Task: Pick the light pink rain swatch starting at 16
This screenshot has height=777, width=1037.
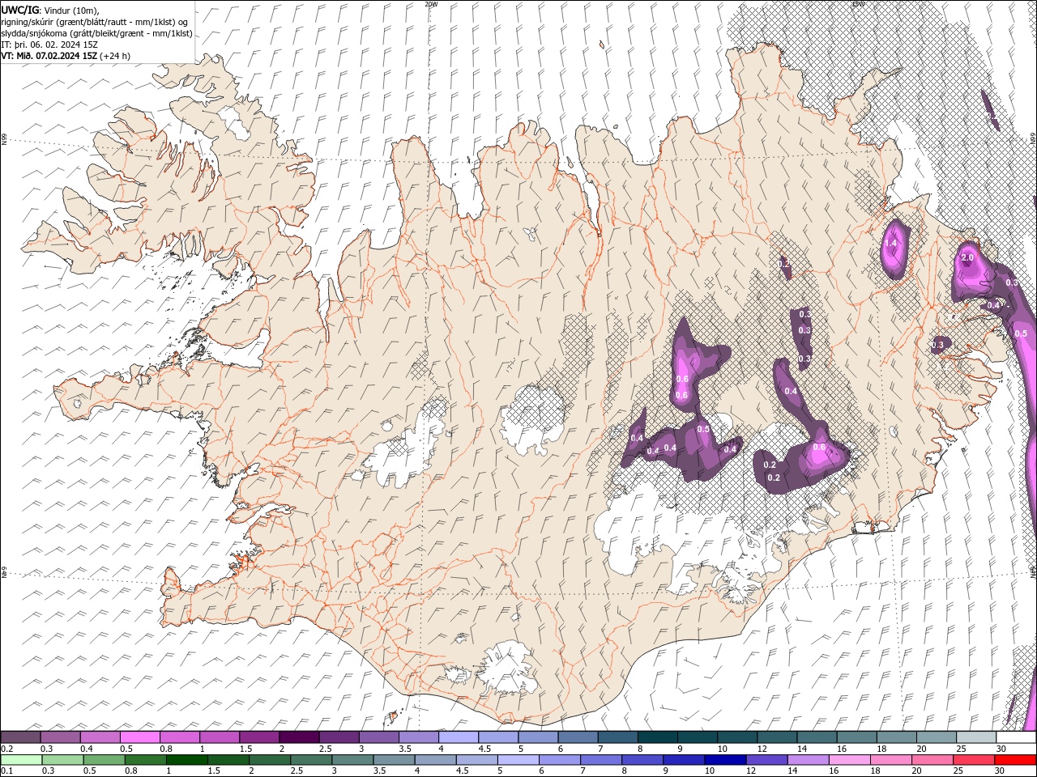Action: (x=849, y=760)
